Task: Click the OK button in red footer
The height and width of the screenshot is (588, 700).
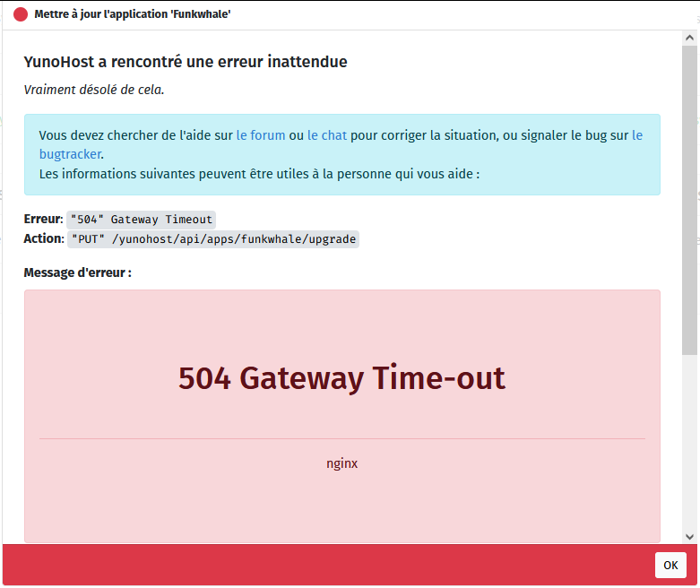Action: point(670,565)
